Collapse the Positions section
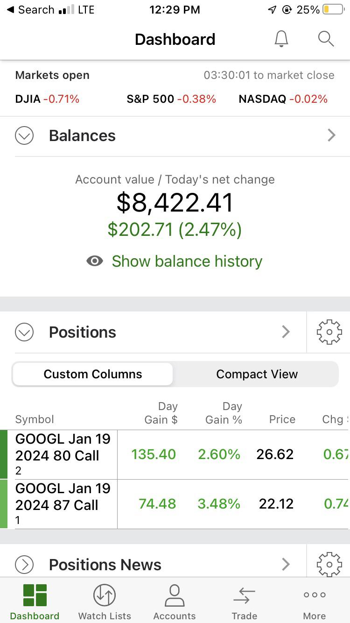Viewport: 350px width, 623px height. click(24, 333)
